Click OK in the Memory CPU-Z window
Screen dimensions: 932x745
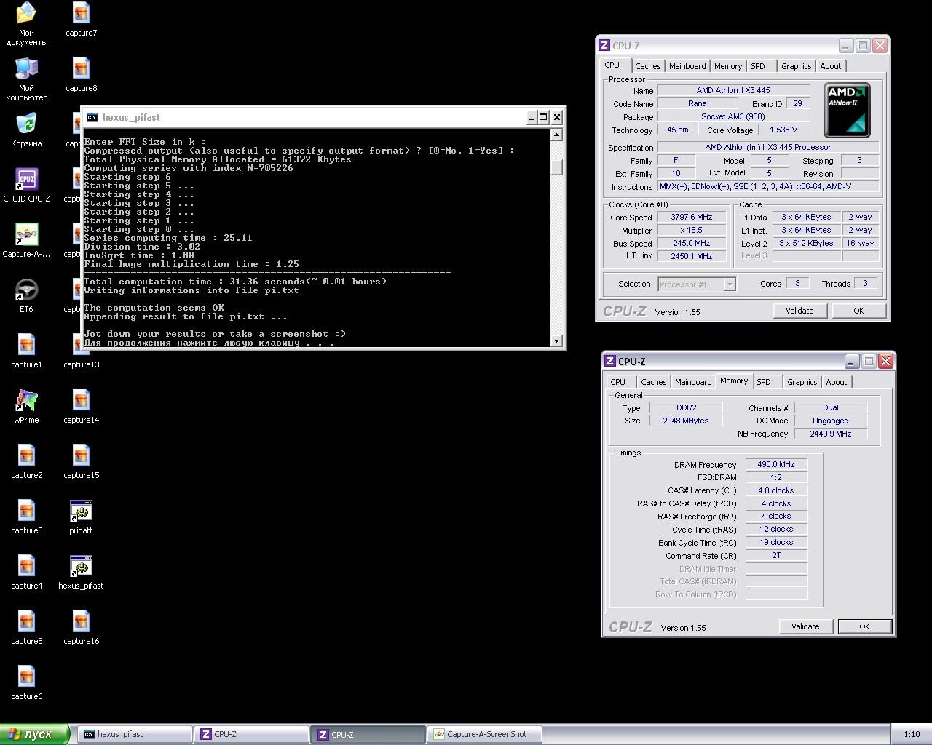(x=864, y=626)
